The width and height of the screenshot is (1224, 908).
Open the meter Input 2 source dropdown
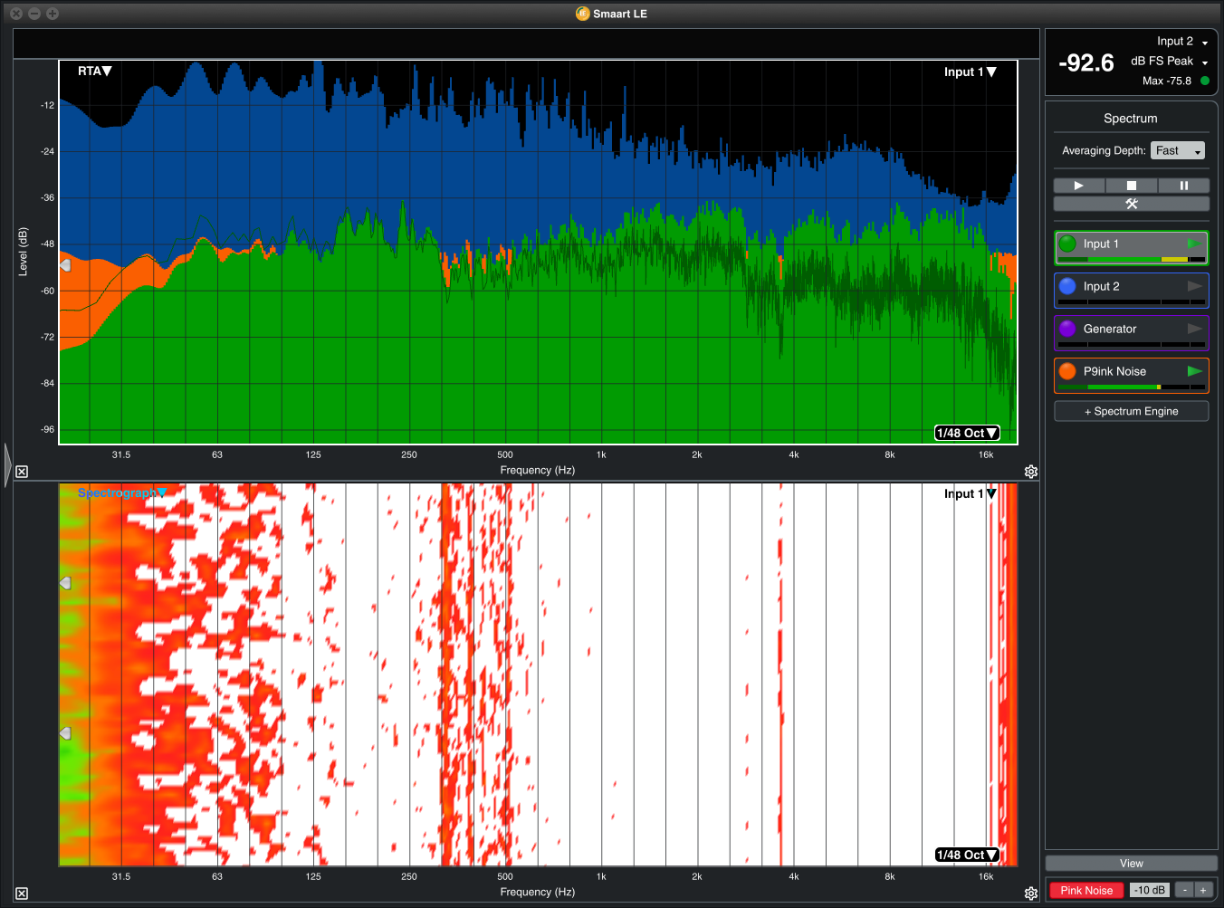pos(1182,42)
